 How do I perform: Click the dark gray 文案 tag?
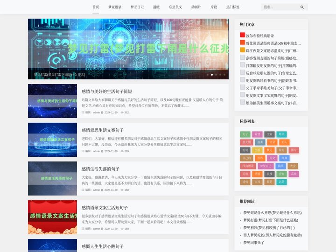(x=269, y=134)
